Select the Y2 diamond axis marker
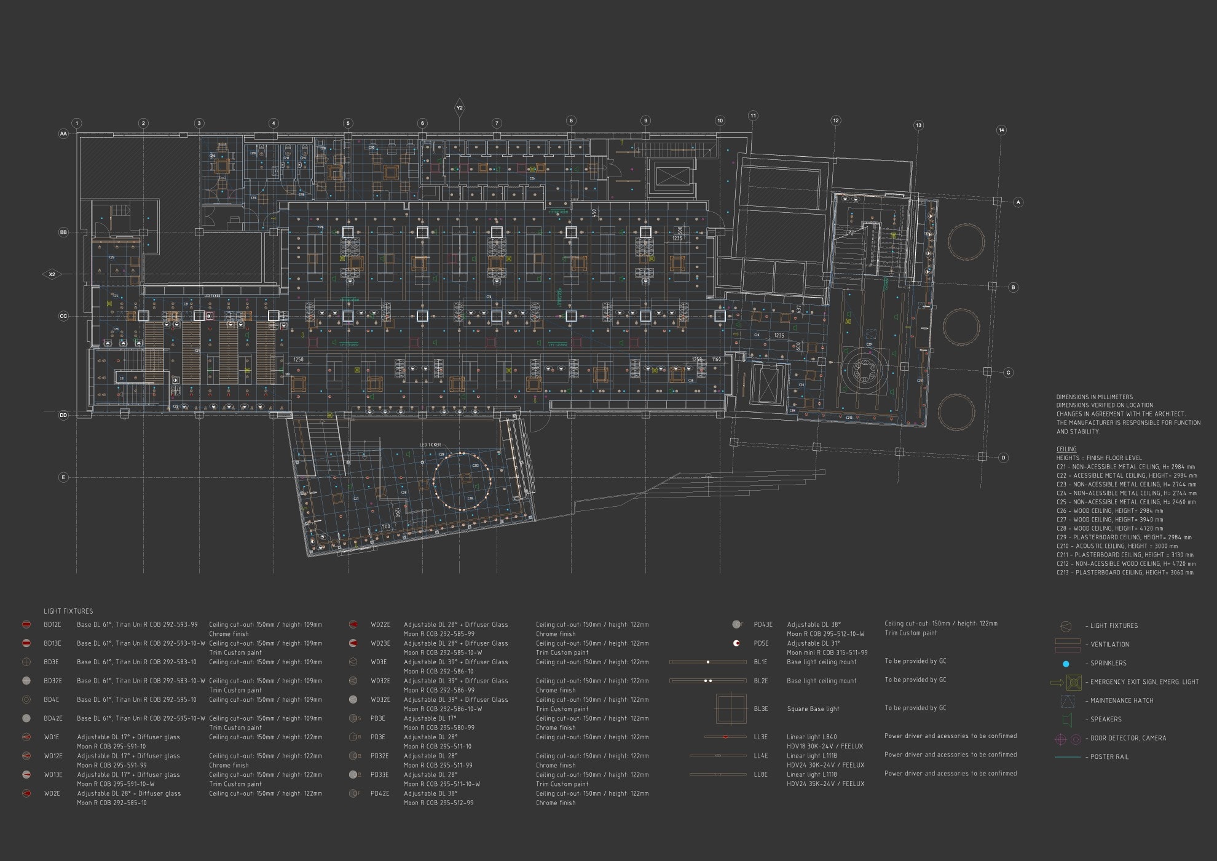Screen dimensions: 1217x861 coord(459,108)
